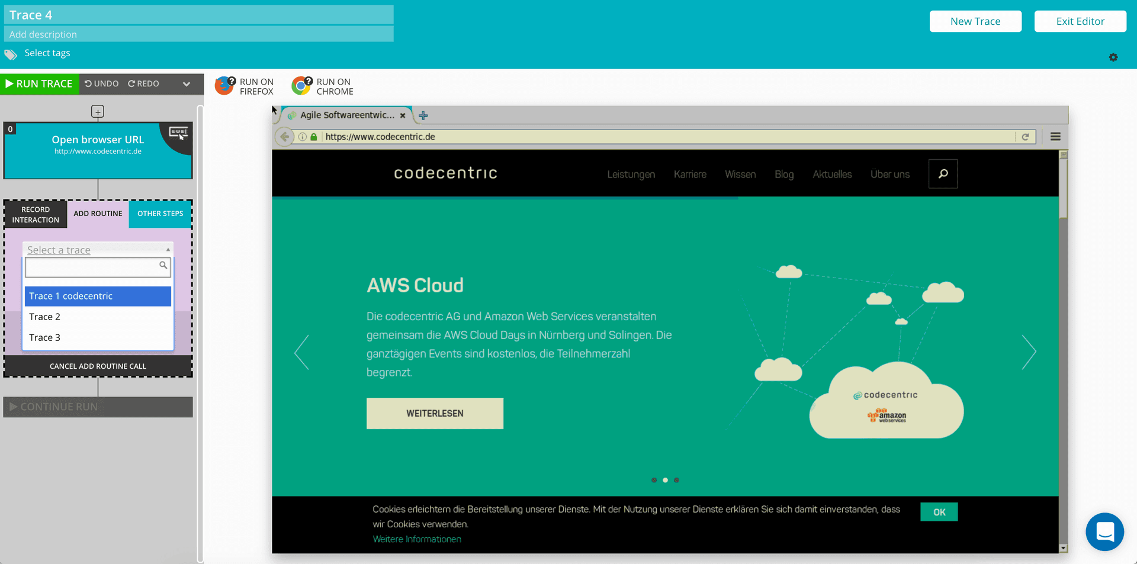Click Cancel Add Routine Call
The image size is (1137, 564).
click(x=98, y=366)
